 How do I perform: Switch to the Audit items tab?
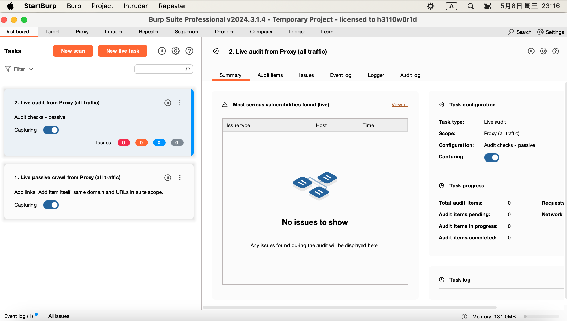pyautogui.click(x=270, y=75)
